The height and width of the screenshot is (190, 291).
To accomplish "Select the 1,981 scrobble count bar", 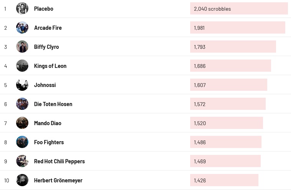I will [x=237, y=27].
